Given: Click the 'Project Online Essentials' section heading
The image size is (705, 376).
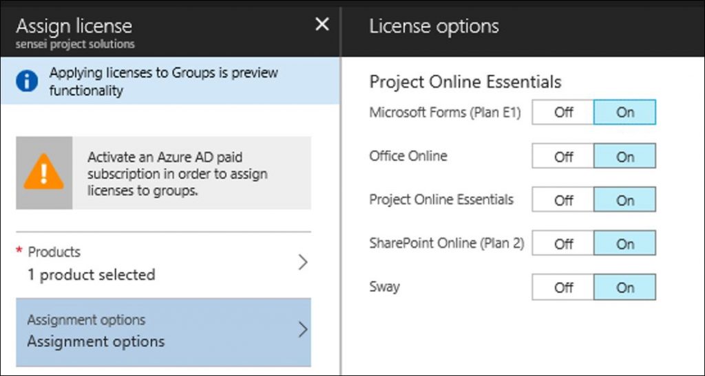Looking at the screenshot, I should (465, 82).
